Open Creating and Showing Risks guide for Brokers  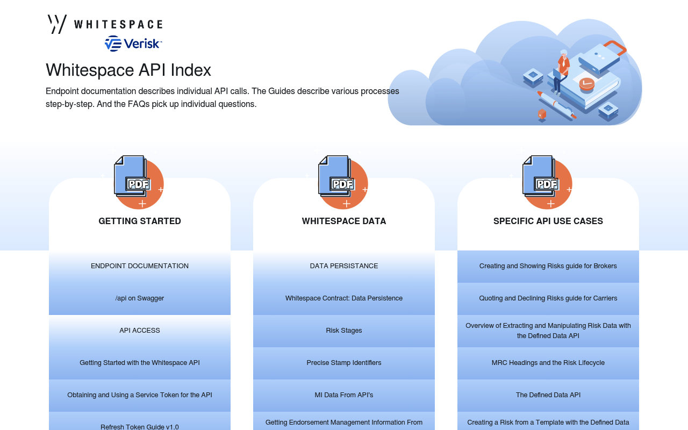point(548,266)
